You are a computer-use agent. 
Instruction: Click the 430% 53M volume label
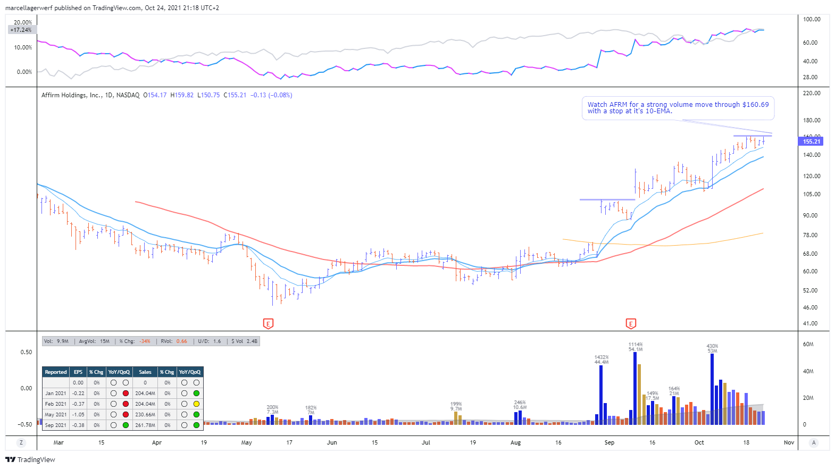pos(712,348)
